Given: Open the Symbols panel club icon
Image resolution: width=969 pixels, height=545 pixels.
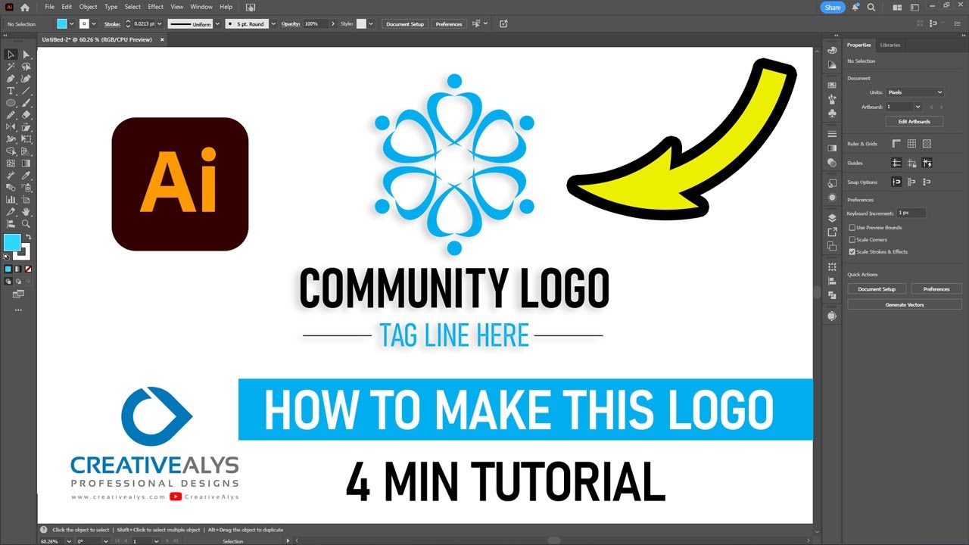Looking at the screenshot, I should pyautogui.click(x=832, y=114).
